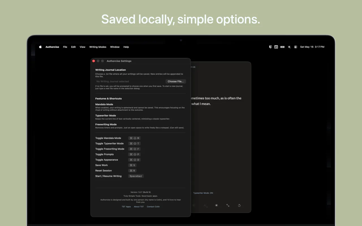Open the About TST link

pos(139,207)
